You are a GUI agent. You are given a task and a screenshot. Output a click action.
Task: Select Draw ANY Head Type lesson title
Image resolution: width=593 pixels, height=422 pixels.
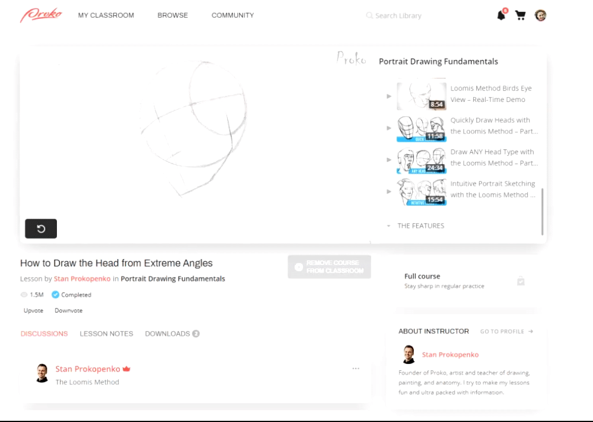pos(494,157)
